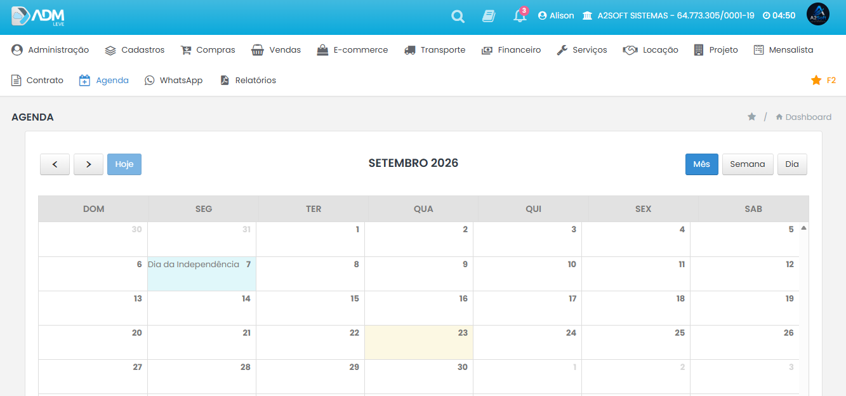Screen dimensions: 846x396
Task: Switch to Semana view
Action: 748,164
